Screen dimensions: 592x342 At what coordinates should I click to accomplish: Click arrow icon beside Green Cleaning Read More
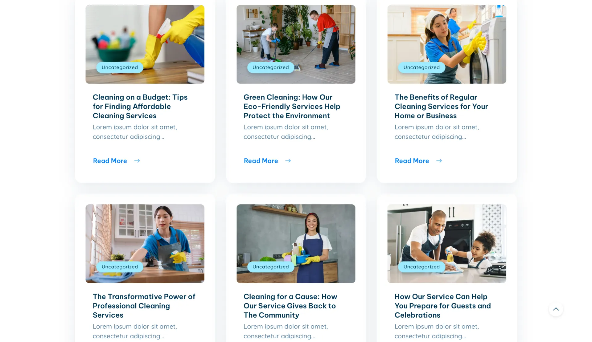pyautogui.click(x=288, y=161)
